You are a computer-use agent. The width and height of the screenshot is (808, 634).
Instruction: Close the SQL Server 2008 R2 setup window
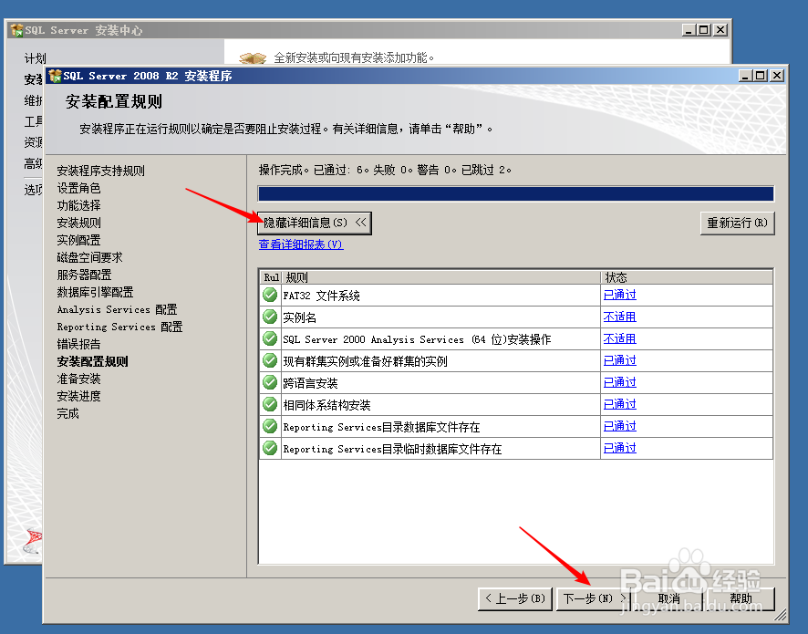(x=777, y=76)
